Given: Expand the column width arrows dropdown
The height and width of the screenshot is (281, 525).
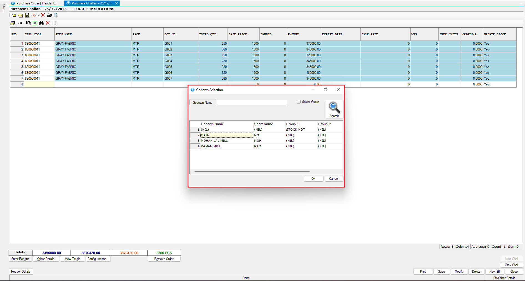Looking at the screenshot, I should coord(21,23).
